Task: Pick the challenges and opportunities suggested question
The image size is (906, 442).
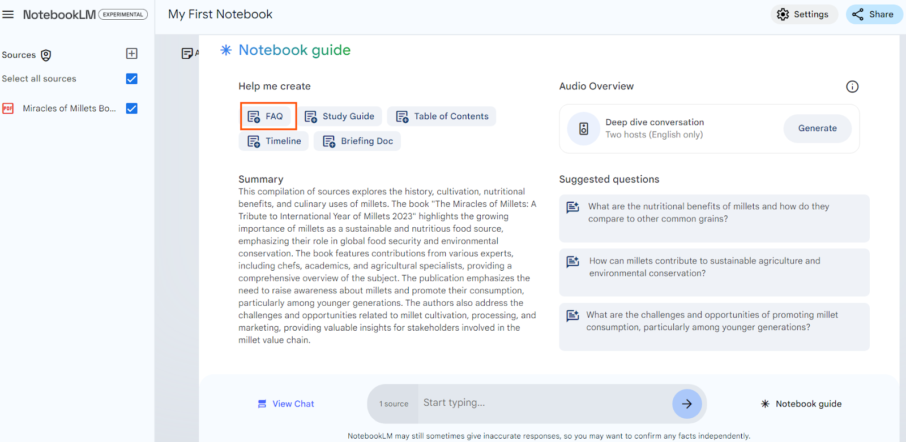Action: pyautogui.click(x=714, y=327)
